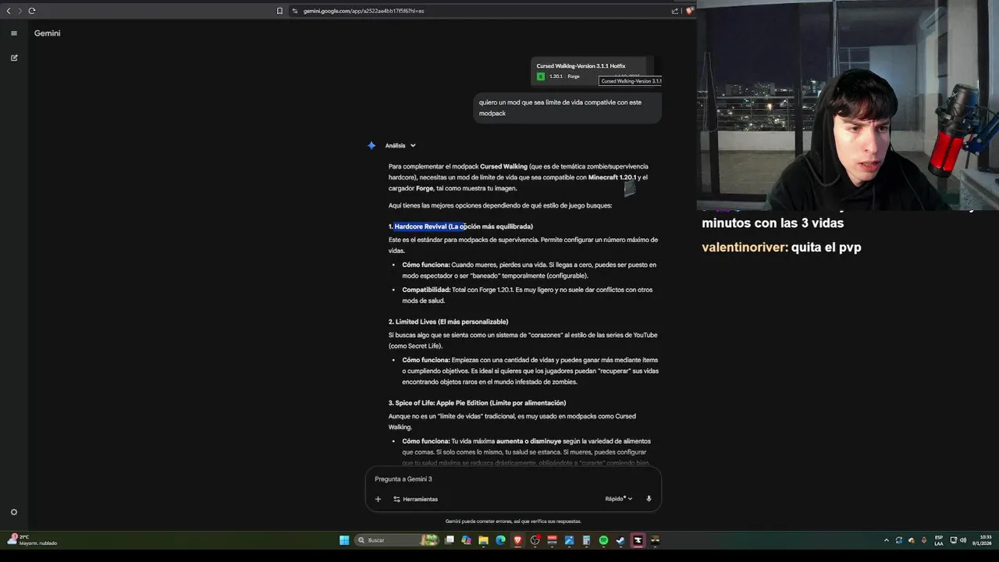Viewport: 999px width, 562px height.
Task: Open Microsoft Edge from the taskbar
Action: pyautogui.click(x=500, y=540)
